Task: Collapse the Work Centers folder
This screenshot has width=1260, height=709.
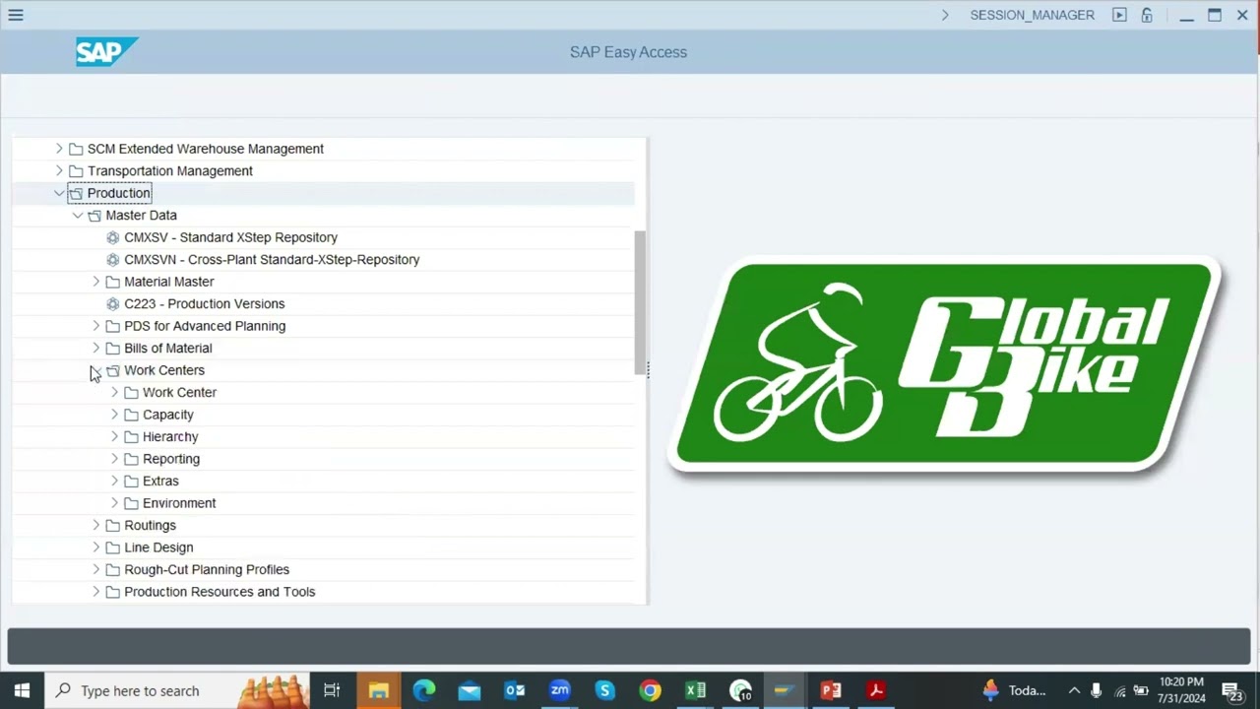Action: click(96, 370)
